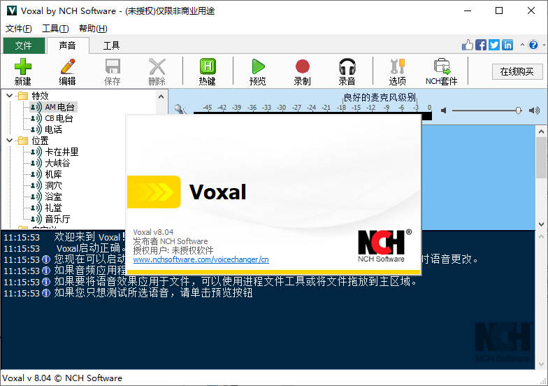Select the 电话 voice
The height and width of the screenshot is (386, 548).
(x=53, y=129)
